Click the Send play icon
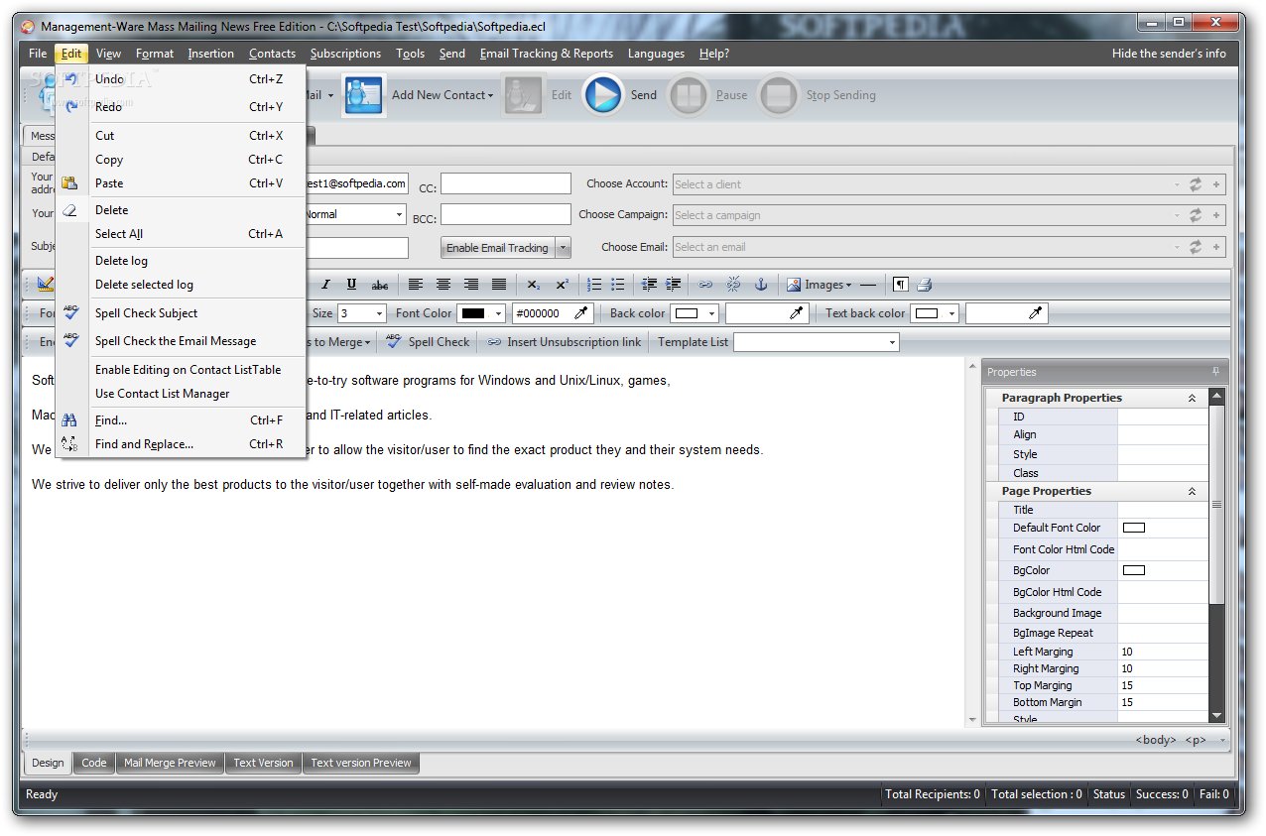The width and height of the screenshot is (1266, 836). click(x=603, y=95)
